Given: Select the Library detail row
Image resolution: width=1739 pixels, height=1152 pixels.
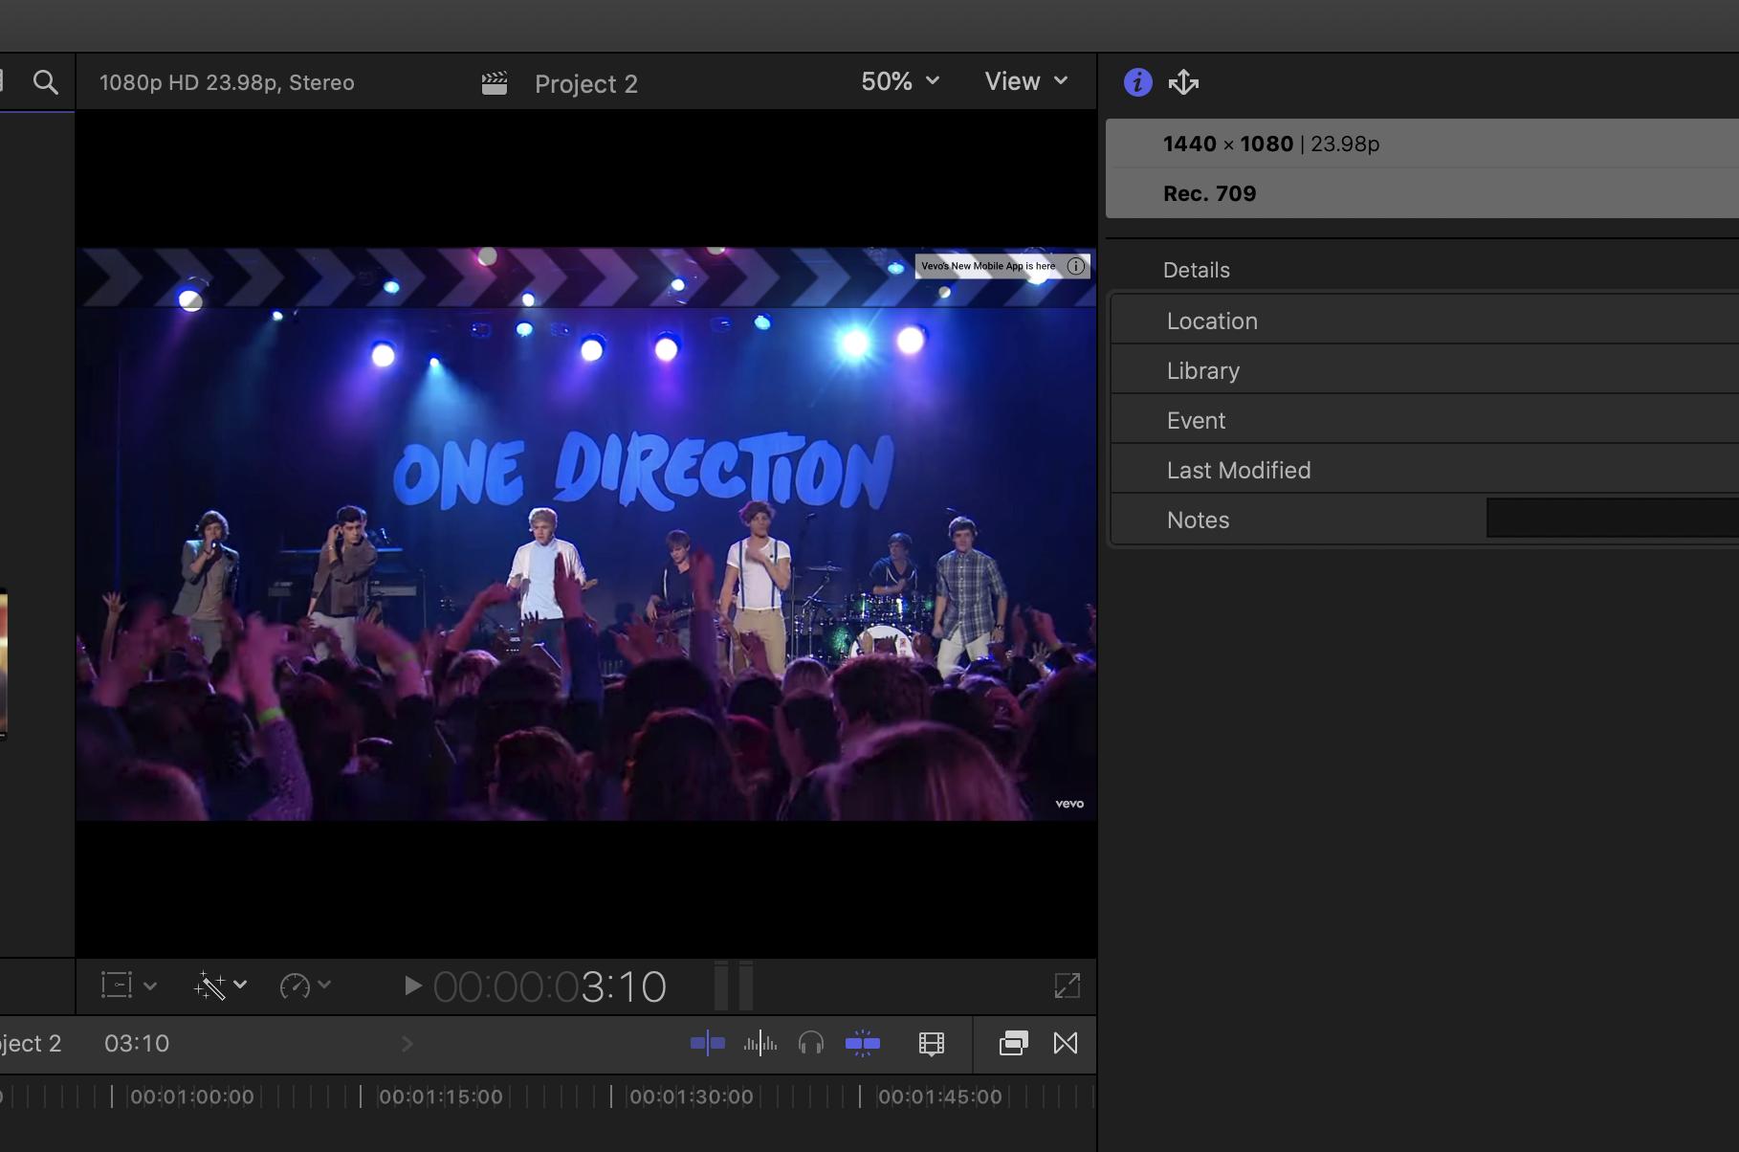Looking at the screenshot, I should click(x=1424, y=370).
